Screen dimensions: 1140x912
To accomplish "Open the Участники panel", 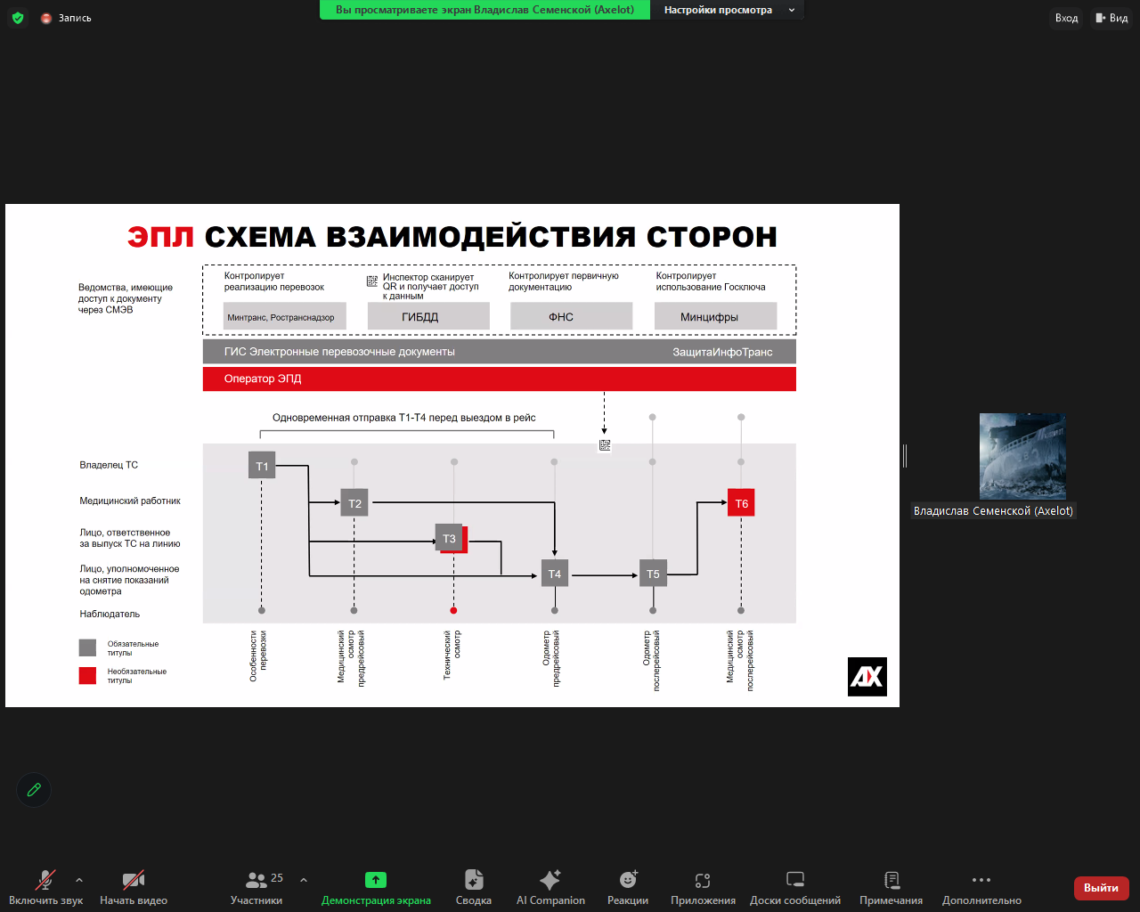I will [x=256, y=886].
